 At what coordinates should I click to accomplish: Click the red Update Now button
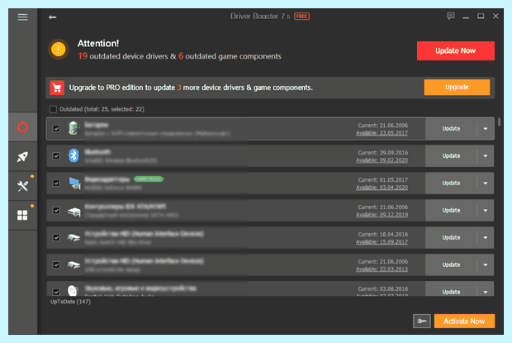click(456, 50)
